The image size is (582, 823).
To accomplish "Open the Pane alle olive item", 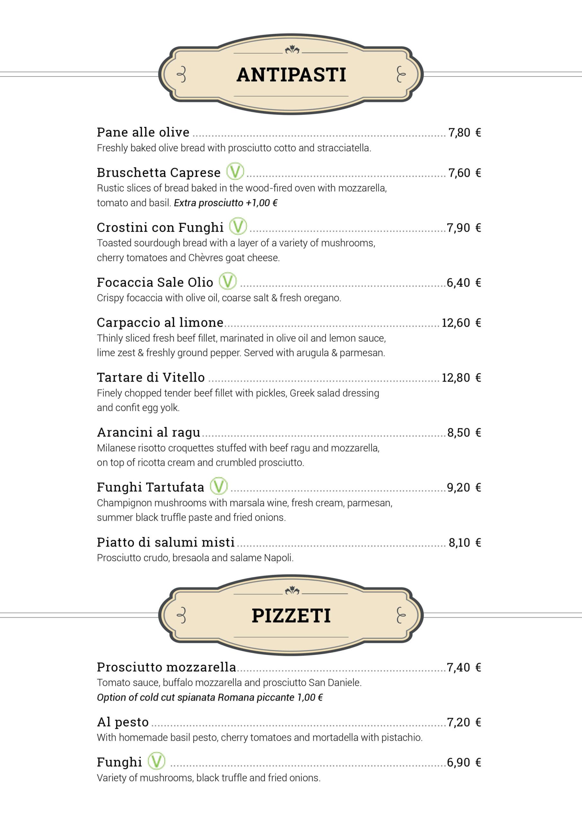I will pyautogui.click(x=143, y=132).
